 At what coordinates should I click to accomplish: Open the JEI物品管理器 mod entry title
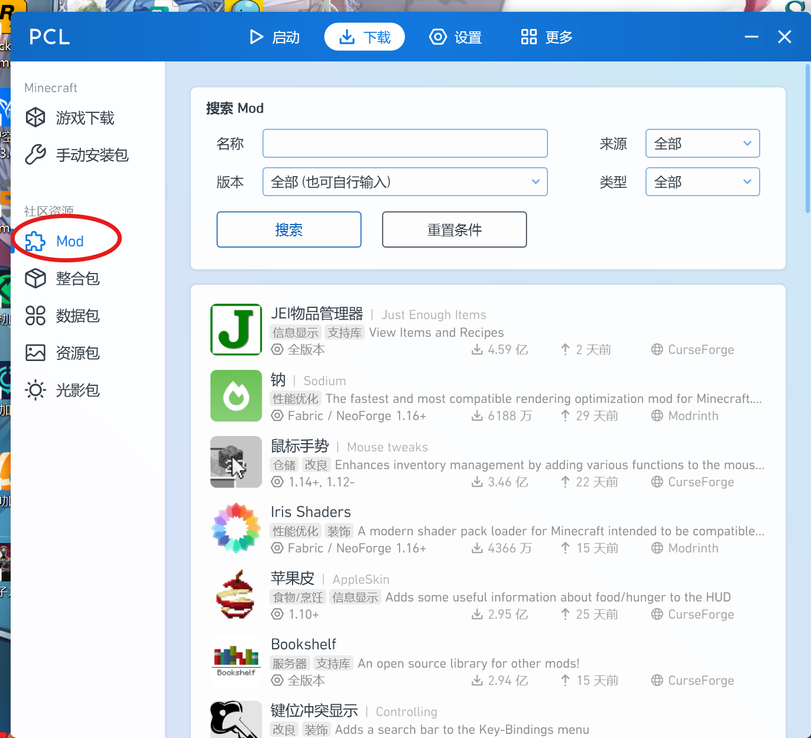click(317, 314)
